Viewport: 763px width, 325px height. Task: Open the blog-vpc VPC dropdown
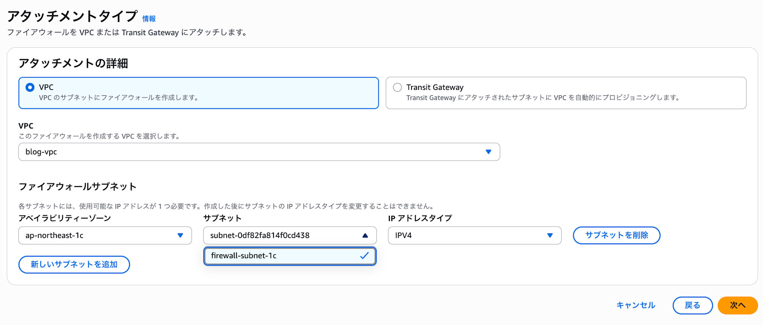point(252,152)
